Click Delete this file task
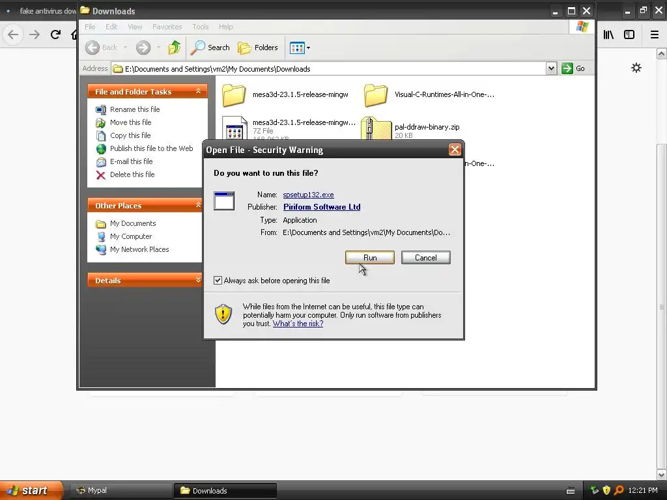 tap(132, 174)
